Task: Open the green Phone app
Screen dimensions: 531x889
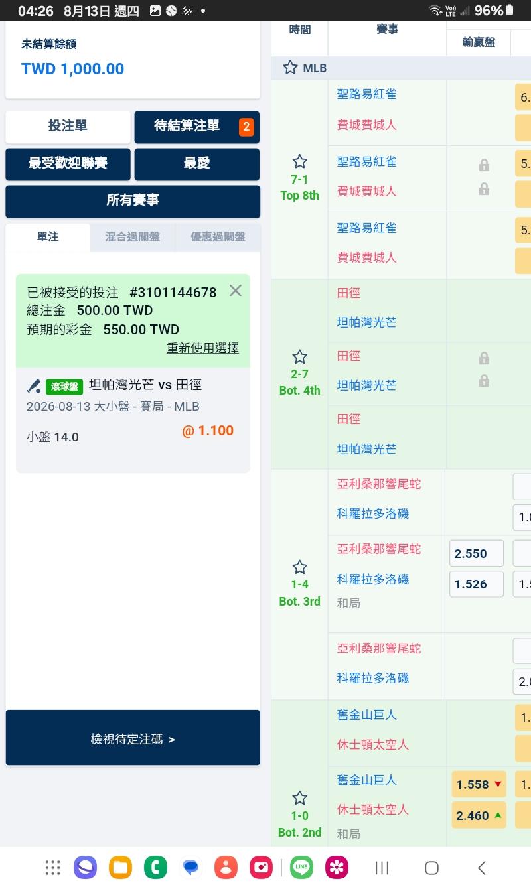Action: point(156,867)
